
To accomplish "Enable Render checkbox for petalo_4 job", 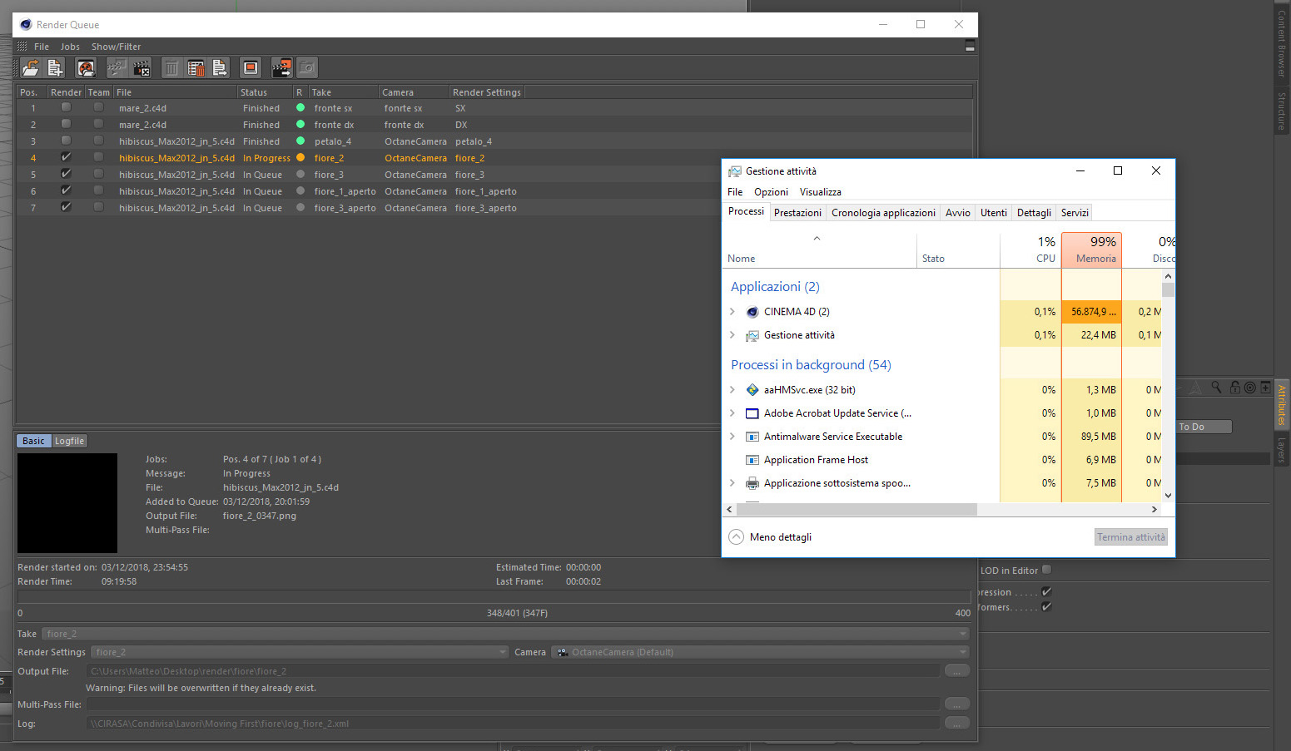I will click(x=66, y=141).
